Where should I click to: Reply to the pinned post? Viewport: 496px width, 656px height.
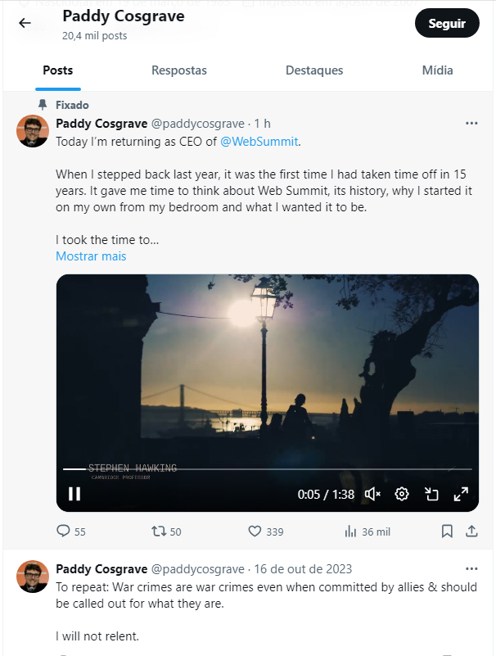pyautogui.click(x=64, y=532)
